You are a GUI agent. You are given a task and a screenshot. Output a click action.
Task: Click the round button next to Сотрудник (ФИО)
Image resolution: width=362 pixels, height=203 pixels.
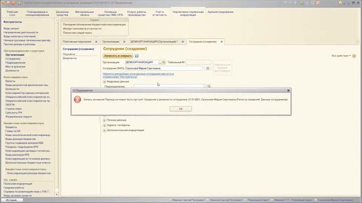coord(208,68)
